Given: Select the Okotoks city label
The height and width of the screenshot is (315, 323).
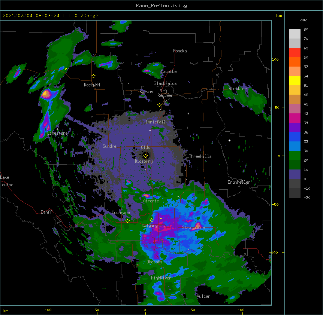Looking at the screenshot, I should click(x=154, y=262).
